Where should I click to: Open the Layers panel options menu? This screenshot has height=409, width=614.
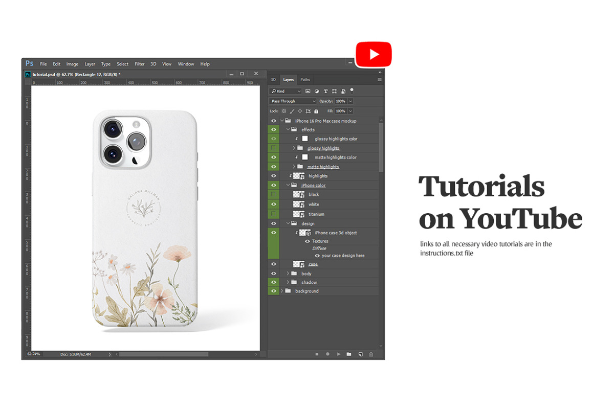pyautogui.click(x=380, y=80)
